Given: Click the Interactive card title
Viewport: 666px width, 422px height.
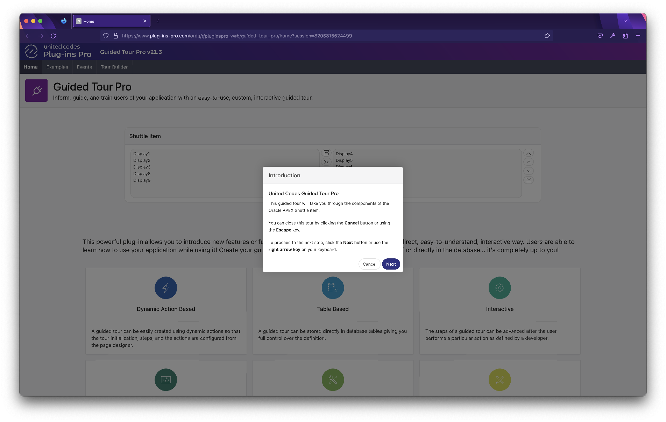Looking at the screenshot, I should point(499,309).
